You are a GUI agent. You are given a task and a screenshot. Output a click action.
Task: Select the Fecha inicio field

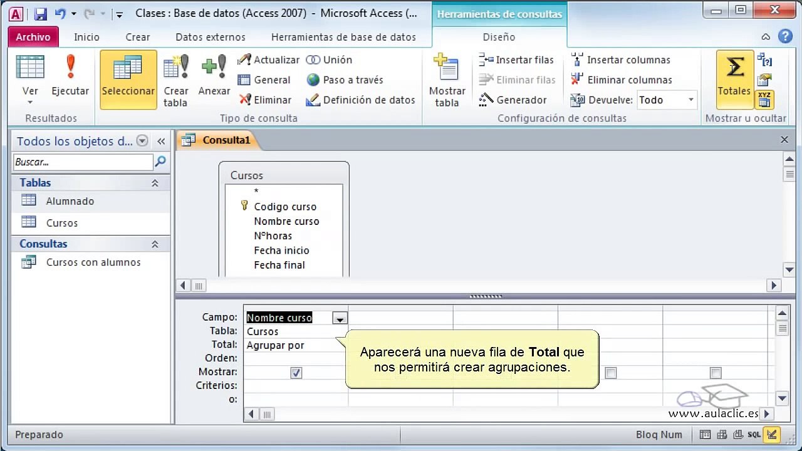281,251
